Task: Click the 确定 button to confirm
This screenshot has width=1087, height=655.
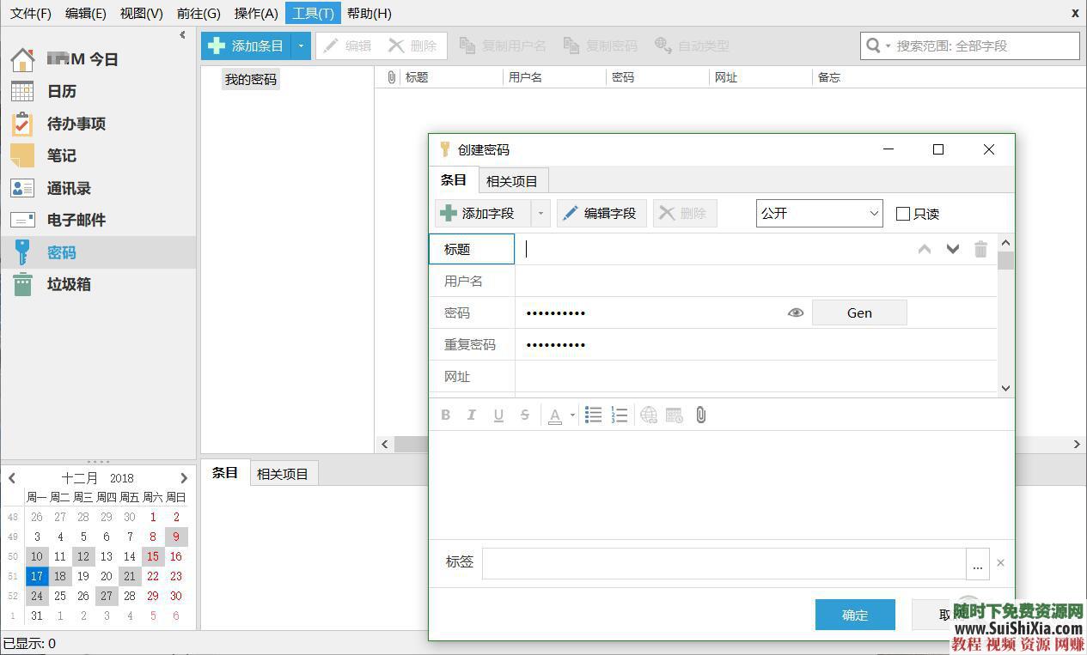Action: coord(854,615)
